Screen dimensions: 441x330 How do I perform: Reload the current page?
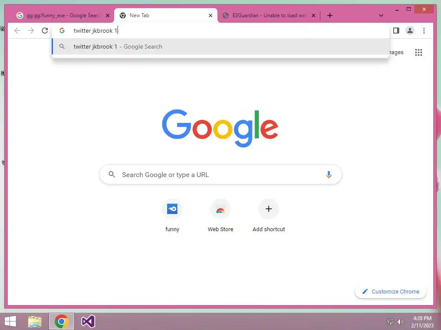coord(45,31)
